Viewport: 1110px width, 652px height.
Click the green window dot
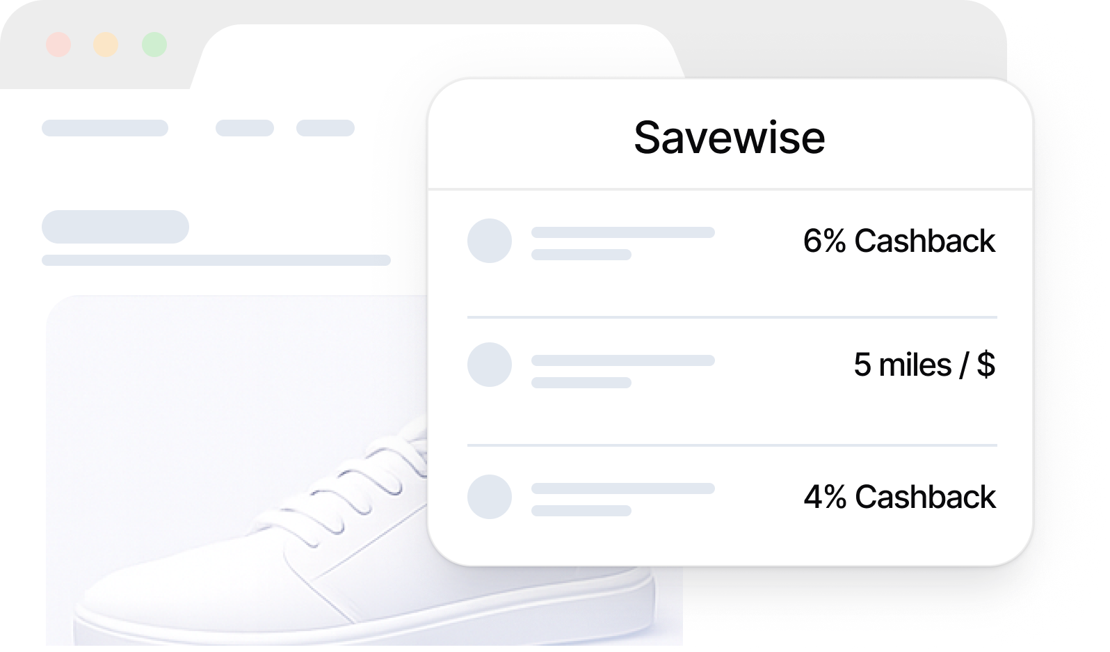click(x=154, y=45)
